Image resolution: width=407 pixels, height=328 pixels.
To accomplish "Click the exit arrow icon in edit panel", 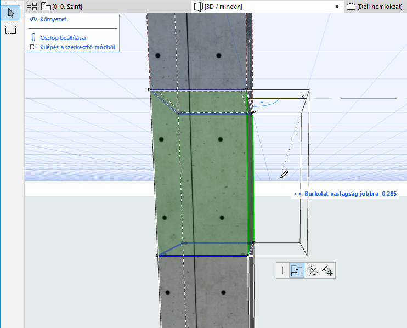I will tap(33, 47).
